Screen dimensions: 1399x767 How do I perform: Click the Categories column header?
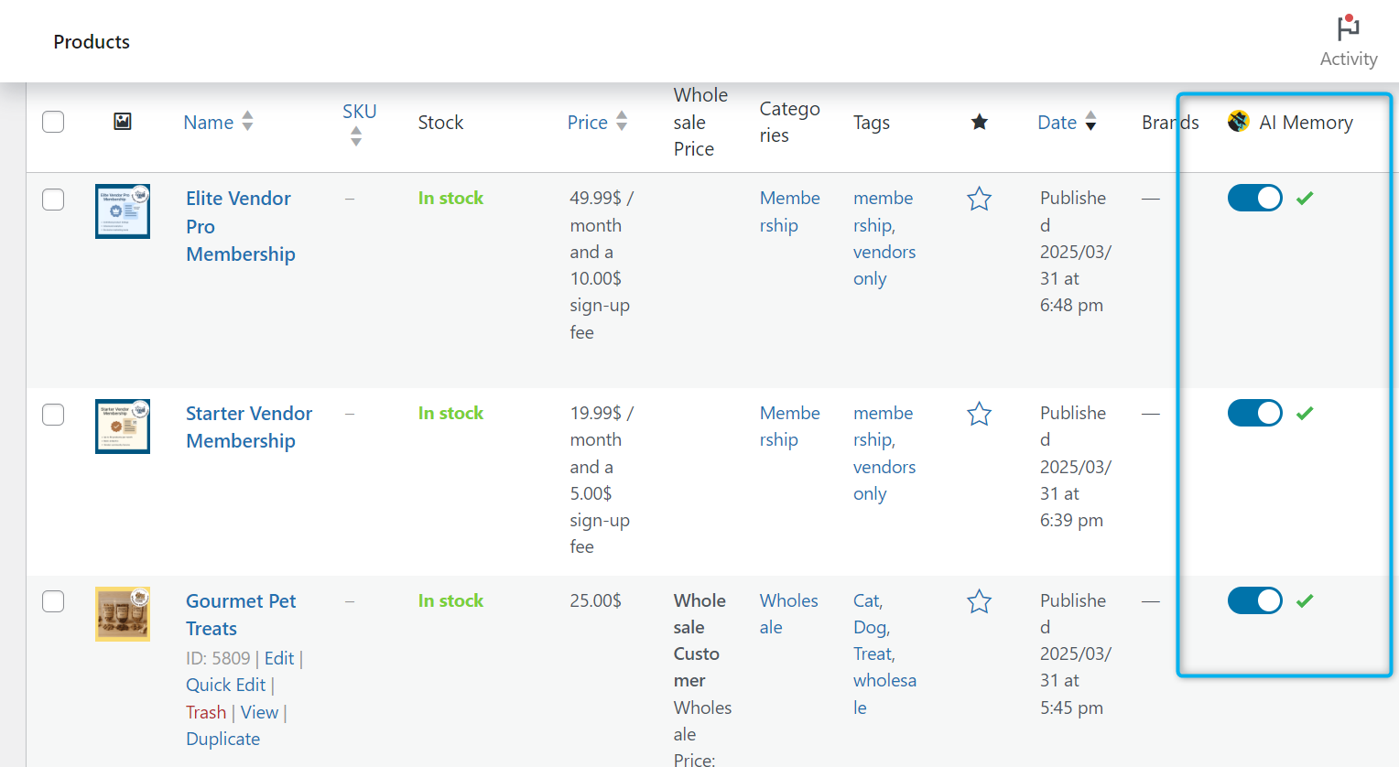coord(789,122)
